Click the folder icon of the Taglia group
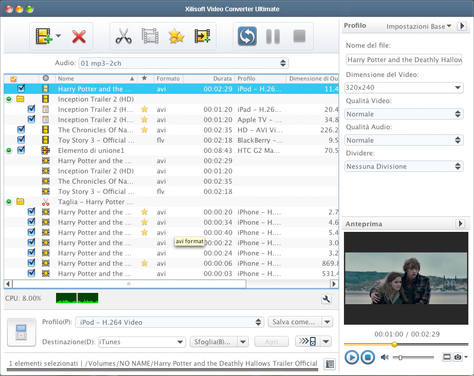Viewport: 474px width, 376px height. (20, 202)
